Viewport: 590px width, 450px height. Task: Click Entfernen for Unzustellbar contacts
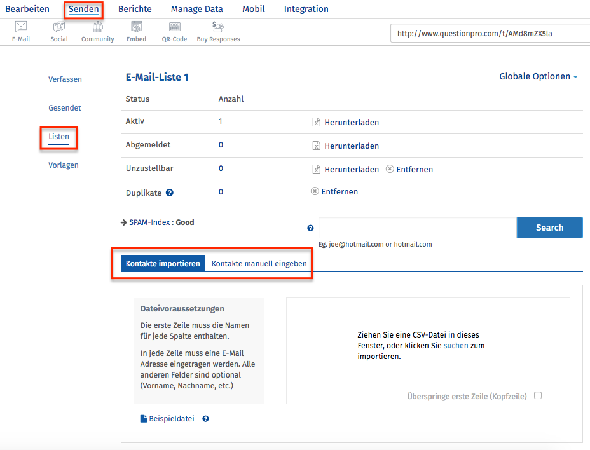click(x=415, y=169)
